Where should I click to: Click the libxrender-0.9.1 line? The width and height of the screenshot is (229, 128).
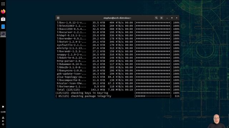(x=118, y=39)
